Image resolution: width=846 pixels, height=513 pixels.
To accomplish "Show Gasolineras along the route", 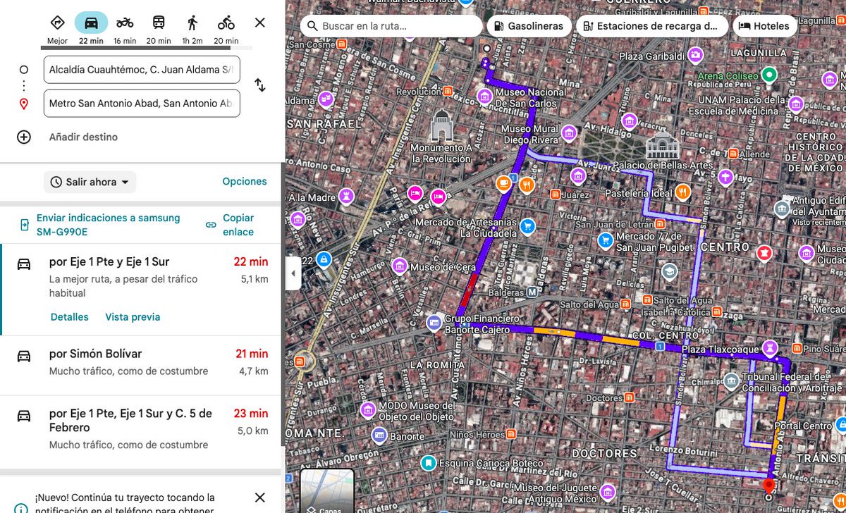I will [x=529, y=25].
